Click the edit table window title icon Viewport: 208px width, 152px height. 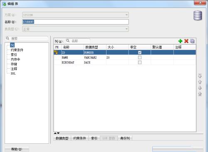(4, 4)
